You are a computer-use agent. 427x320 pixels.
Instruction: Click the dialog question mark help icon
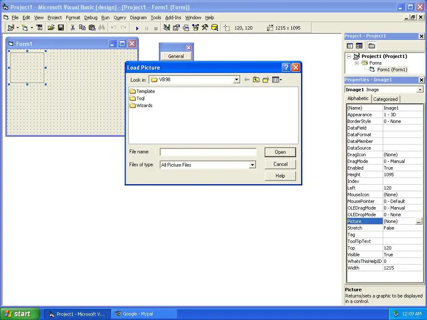click(286, 67)
